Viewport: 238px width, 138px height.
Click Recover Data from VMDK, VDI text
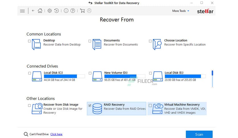click(x=185, y=111)
